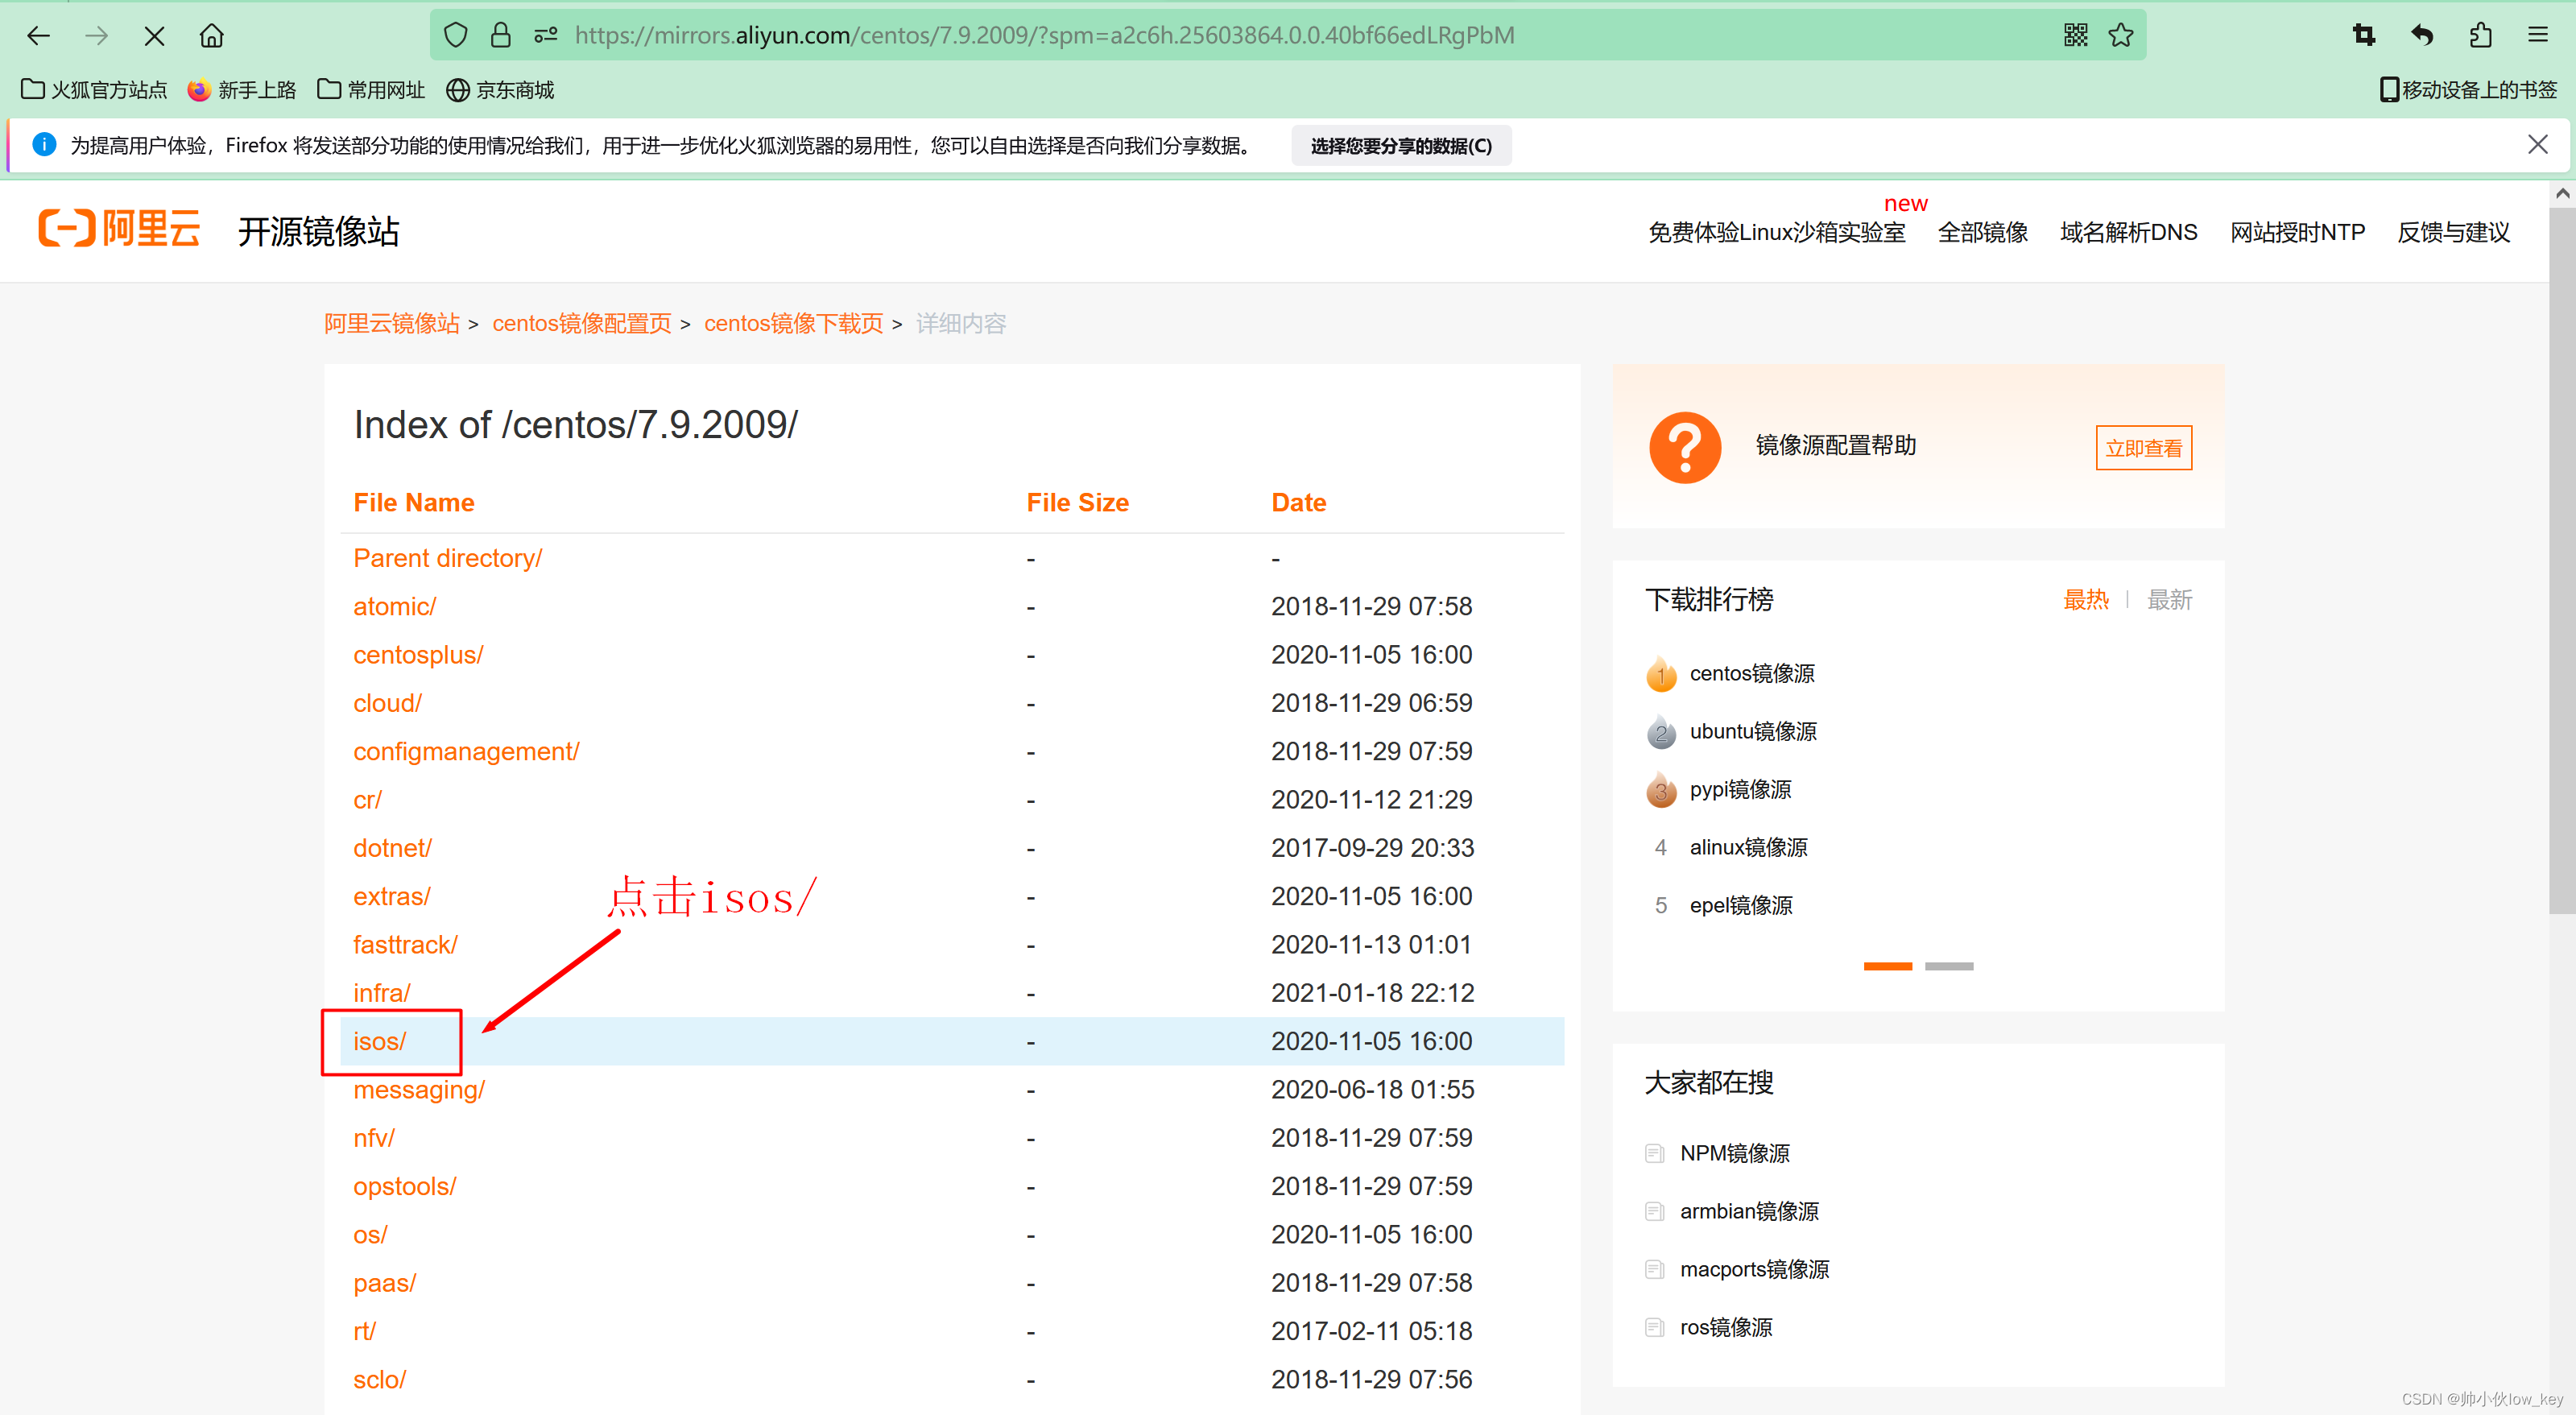Open Parent directory/ link
Screen dimensions: 2576x1415
point(447,558)
